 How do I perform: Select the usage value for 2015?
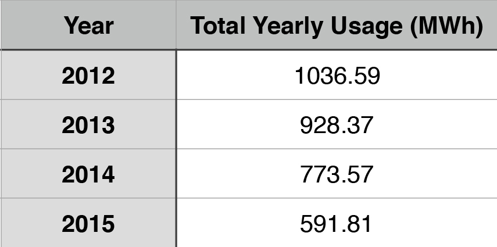pyautogui.click(x=337, y=224)
